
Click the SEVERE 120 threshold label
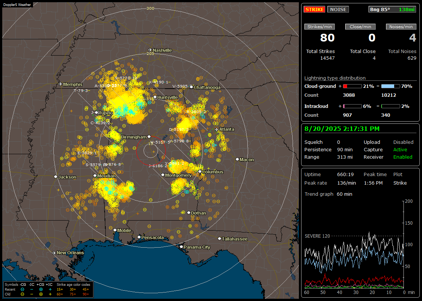coord(317,236)
